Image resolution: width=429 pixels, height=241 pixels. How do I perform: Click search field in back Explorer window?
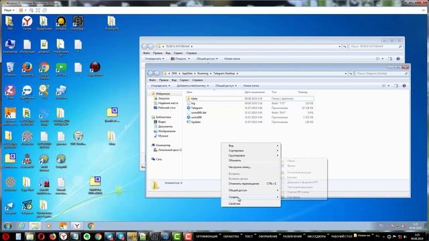tap(376, 46)
